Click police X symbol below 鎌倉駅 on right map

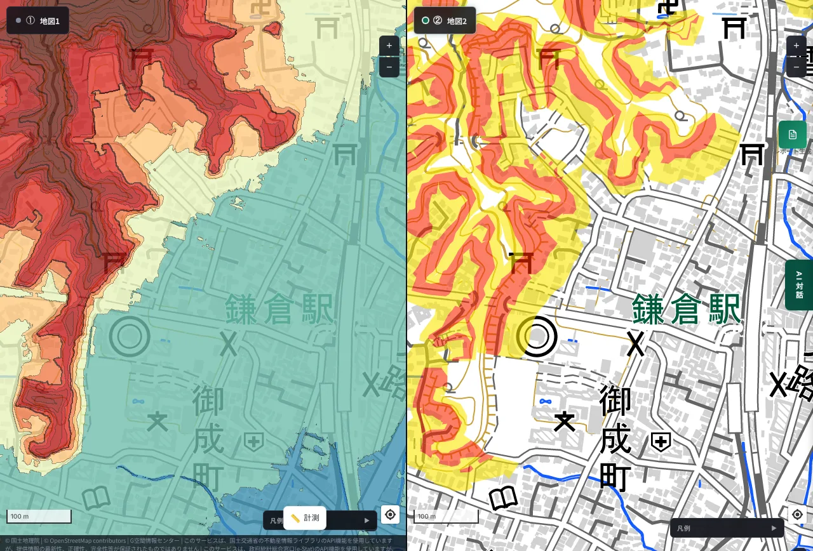click(x=636, y=343)
